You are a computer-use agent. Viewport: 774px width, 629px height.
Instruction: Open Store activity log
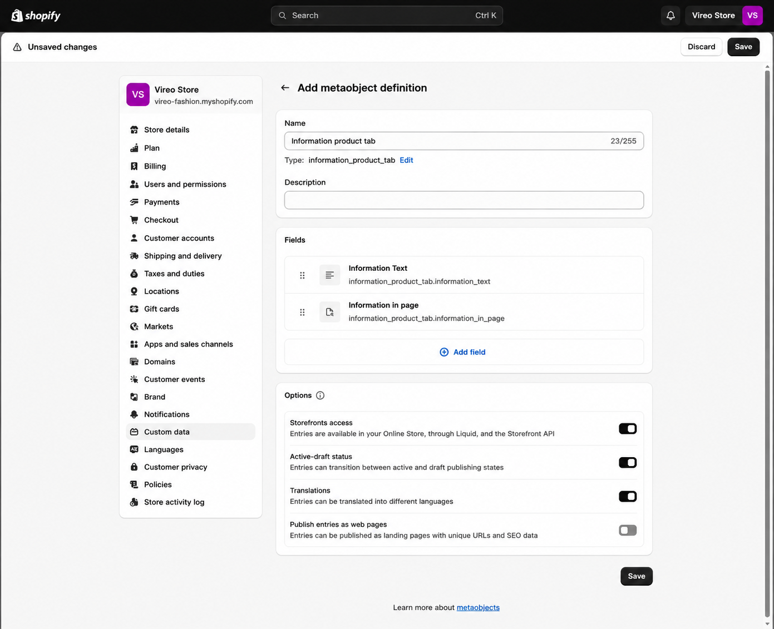coord(190,502)
